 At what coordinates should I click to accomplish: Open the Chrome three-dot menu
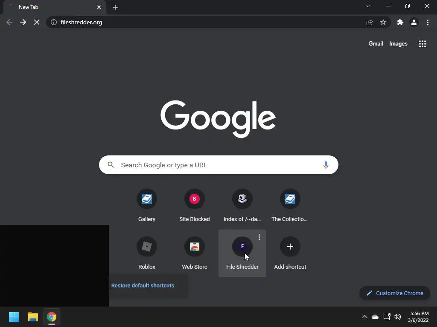pyautogui.click(x=428, y=22)
